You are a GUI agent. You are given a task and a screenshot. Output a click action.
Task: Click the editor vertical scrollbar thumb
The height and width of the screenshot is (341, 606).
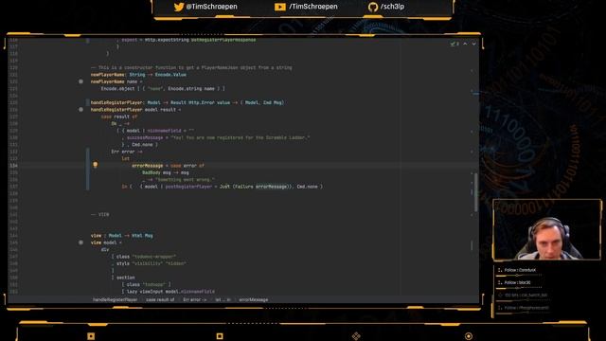[x=475, y=192]
